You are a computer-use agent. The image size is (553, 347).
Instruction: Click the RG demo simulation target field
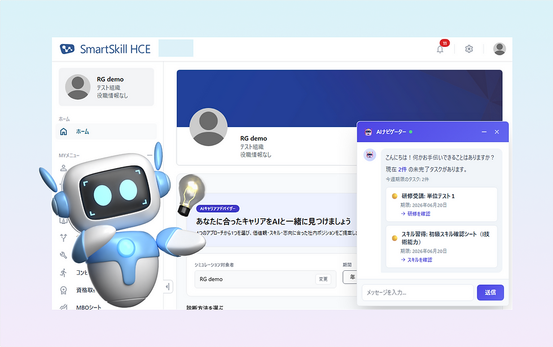coord(265,279)
